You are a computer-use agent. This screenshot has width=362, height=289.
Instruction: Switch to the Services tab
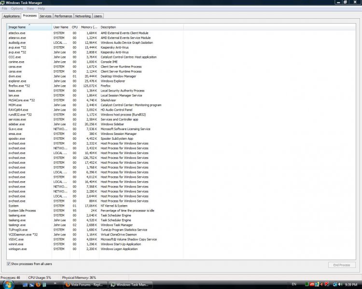coord(45,16)
